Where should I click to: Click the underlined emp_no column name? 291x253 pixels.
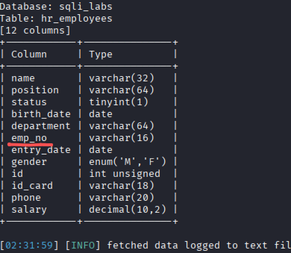pyautogui.click(x=29, y=138)
